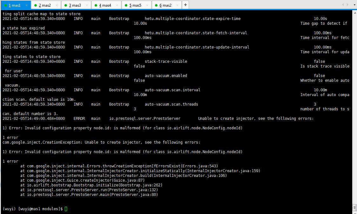357x214 pixels.
Task: Click com.google.inject.CreationException line
Action: 101,142
